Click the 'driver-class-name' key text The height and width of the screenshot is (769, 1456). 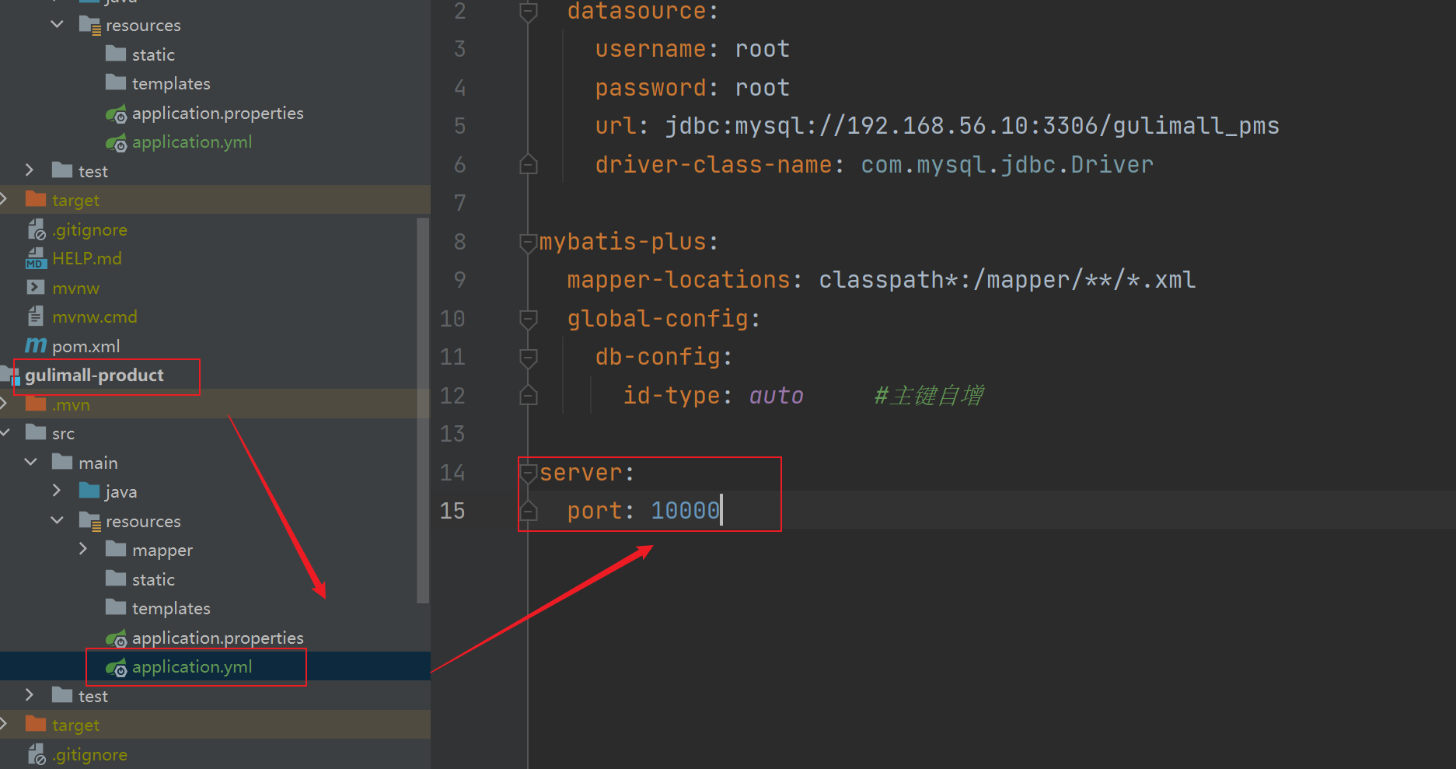point(714,164)
